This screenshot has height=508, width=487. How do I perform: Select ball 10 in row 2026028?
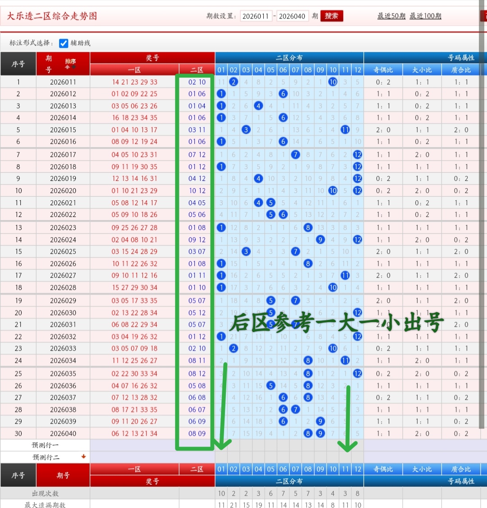point(332,287)
